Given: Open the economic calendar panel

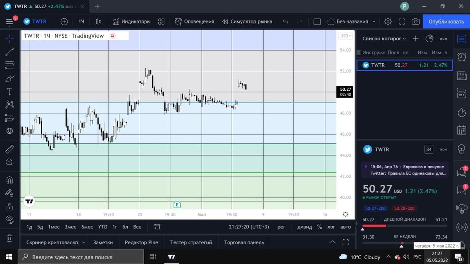Looking at the screenshot, I should 461,131.
